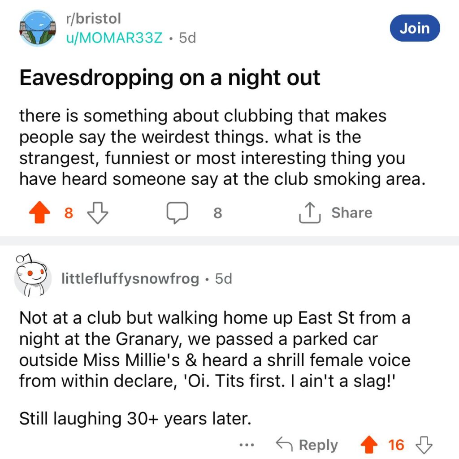View littlefluffysnowfrog's user profile
This screenshot has width=459, height=459.
130,278
